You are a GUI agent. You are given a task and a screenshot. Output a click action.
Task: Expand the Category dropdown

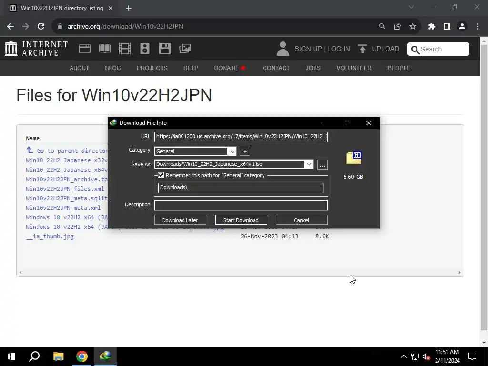(232, 151)
